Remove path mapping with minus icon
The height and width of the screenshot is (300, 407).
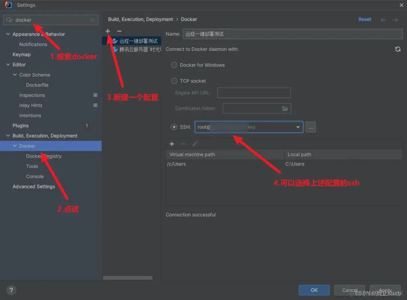(x=183, y=144)
